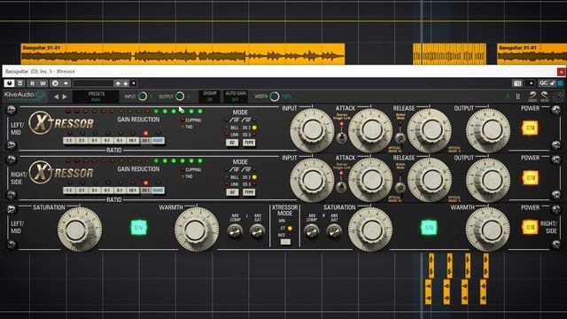This screenshot has height=319, width=567.
Task: Click SC button on Left/Mid unit
Action: point(232,143)
